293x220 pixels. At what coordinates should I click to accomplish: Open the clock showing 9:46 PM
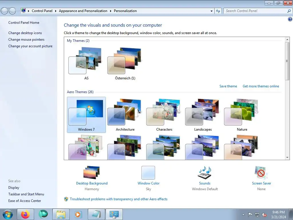point(278,215)
